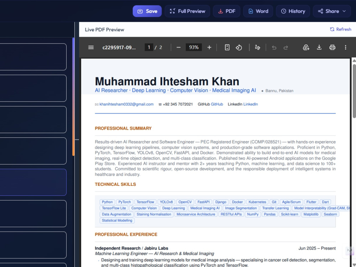Viewport: 356px width, 267px height.
Task: Download resume as PDF
Action: [x=226, y=11]
